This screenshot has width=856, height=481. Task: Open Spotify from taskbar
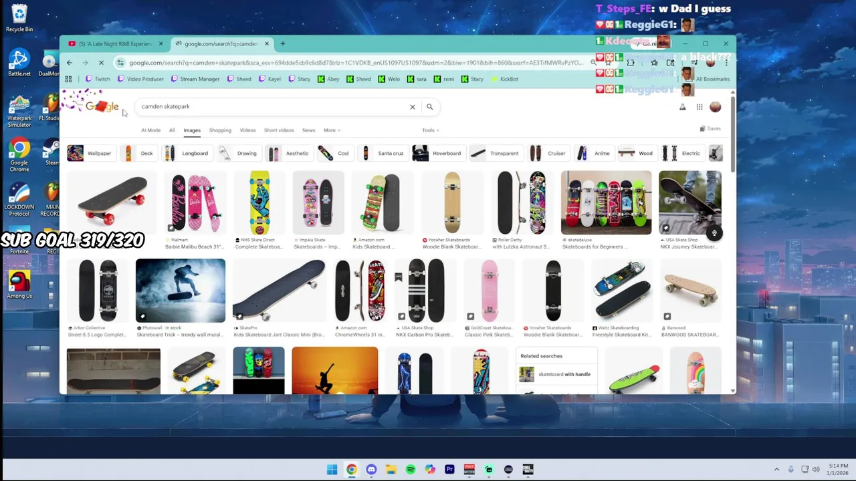(x=411, y=470)
